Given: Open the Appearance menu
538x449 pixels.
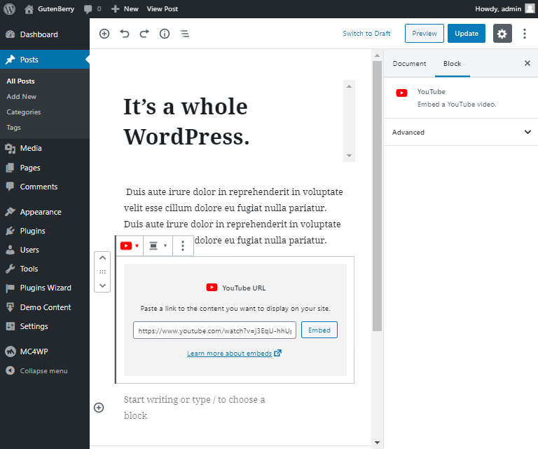Looking at the screenshot, I should [45, 212].
